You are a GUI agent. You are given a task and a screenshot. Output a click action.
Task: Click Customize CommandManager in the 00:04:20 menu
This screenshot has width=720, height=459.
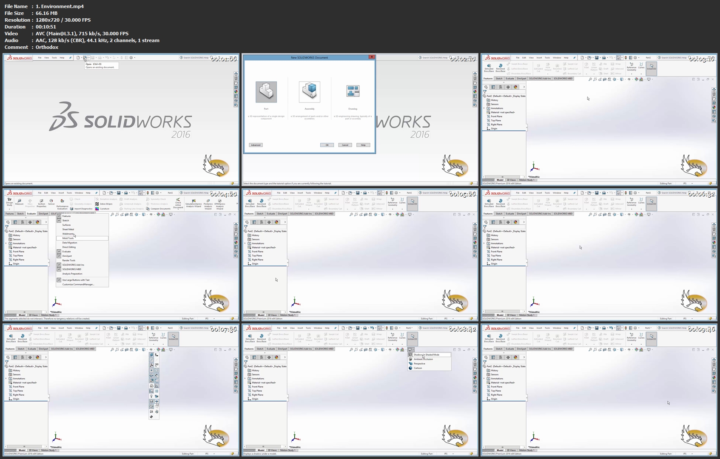coord(82,284)
